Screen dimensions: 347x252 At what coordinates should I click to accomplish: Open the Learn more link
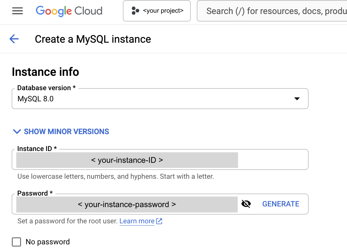click(x=137, y=221)
